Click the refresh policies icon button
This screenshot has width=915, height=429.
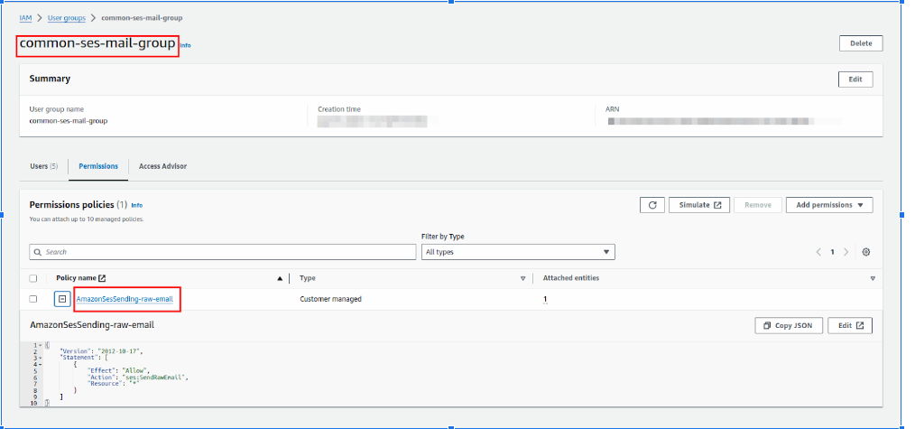tap(652, 205)
